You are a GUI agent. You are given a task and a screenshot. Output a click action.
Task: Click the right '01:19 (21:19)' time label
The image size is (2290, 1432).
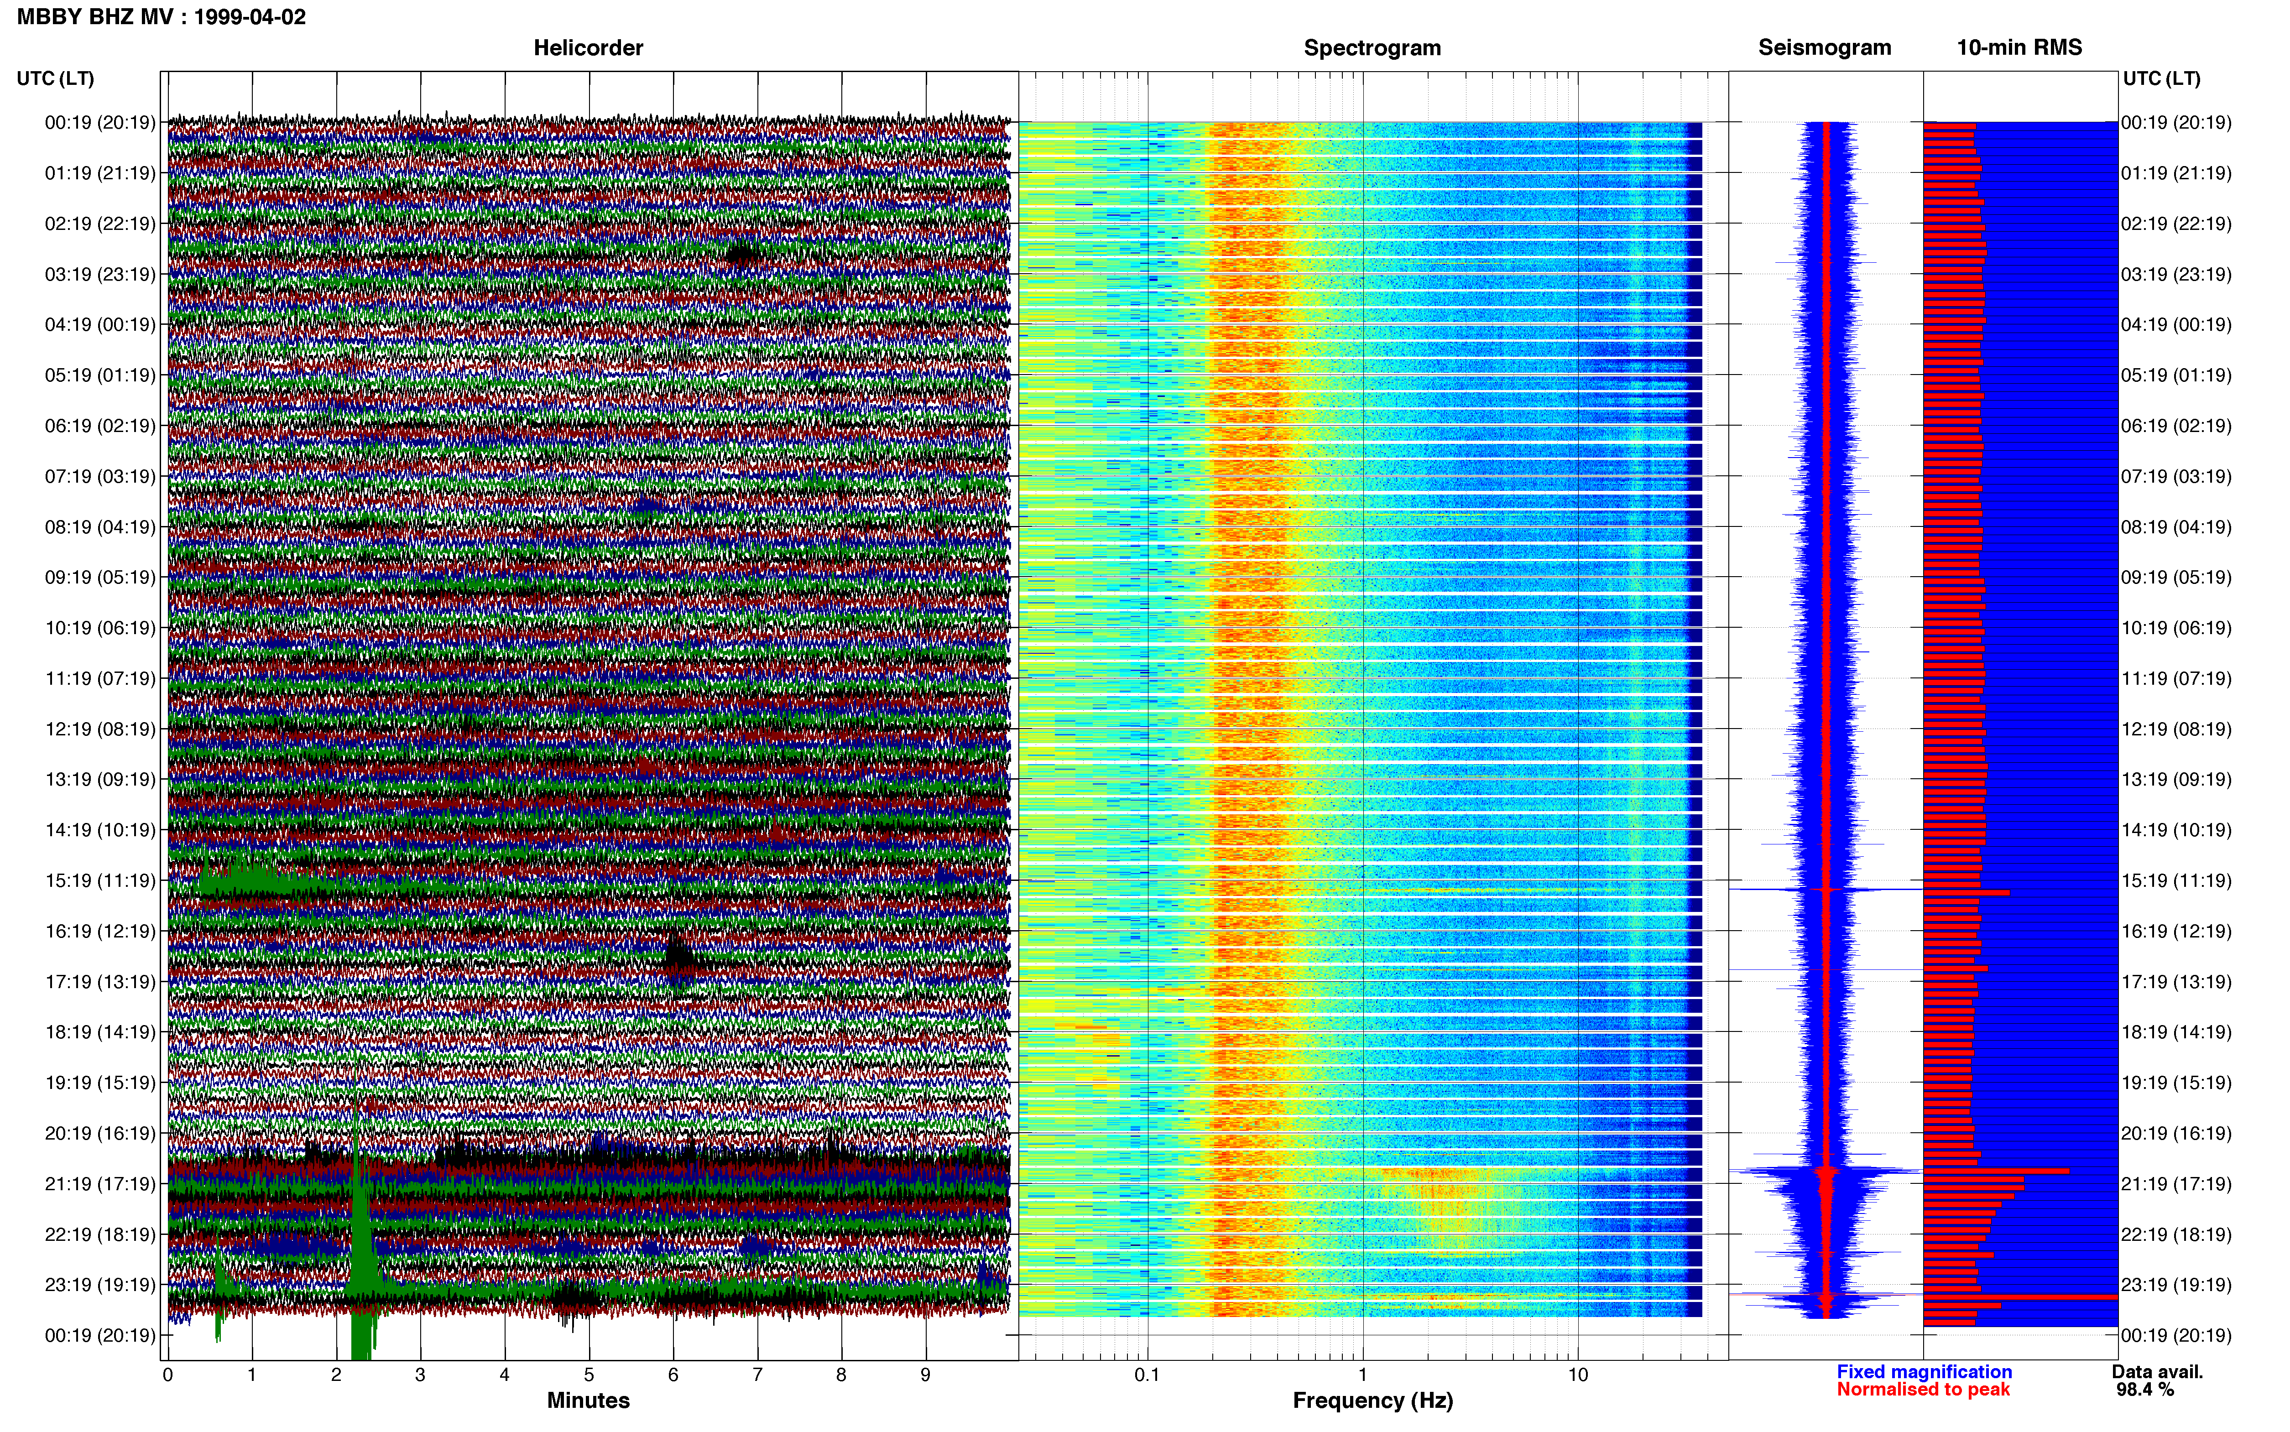(x=2176, y=173)
